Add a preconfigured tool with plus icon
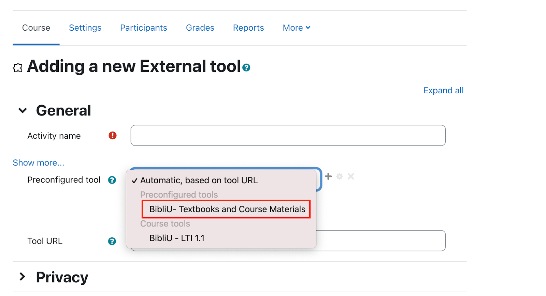The width and height of the screenshot is (546, 296). click(328, 176)
